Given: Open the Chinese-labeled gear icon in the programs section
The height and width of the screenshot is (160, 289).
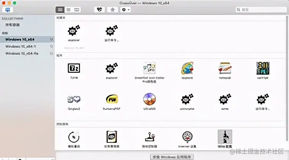Looking at the screenshot, I should pos(263,99).
